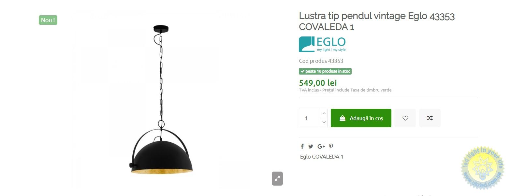Viewport: 511px width, 196px height.
Task: Click the 549,00 lei price
Action: (318, 83)
